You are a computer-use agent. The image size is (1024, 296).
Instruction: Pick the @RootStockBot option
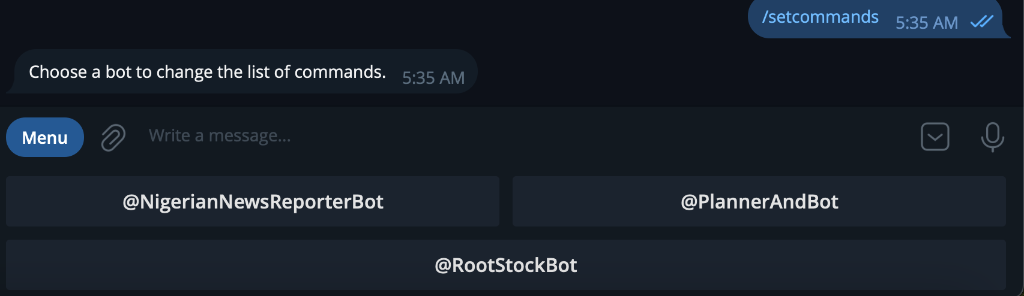coord(506,265)
